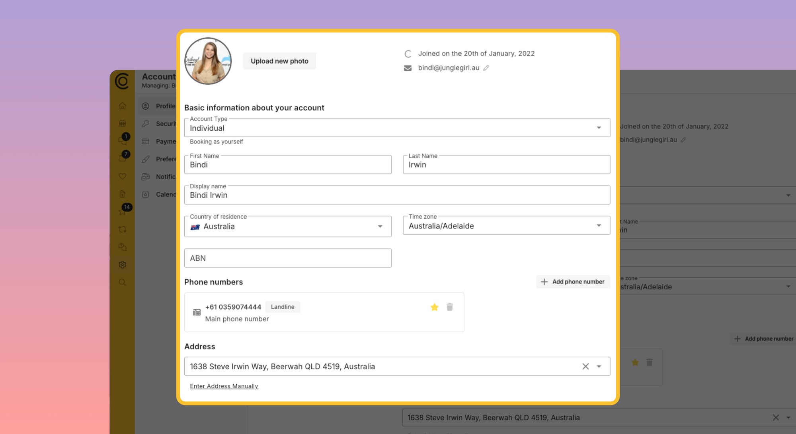Click the pencil icon beside background page email
This screenshot has height=434, width=796.
(x=683, y=140)
